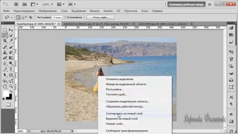
Task: Swap foreground and background colors
Action: point(11,92)
